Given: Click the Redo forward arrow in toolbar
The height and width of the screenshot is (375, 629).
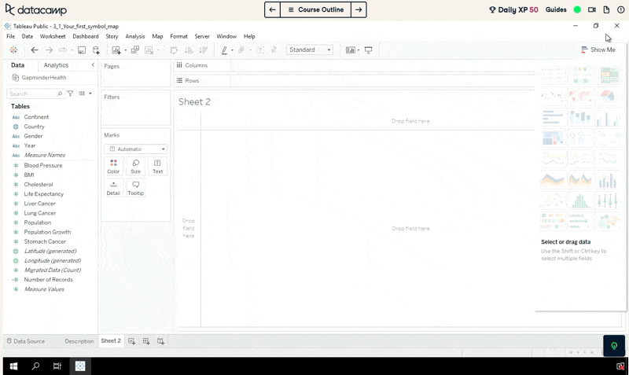Looking at the screenshot, I should coord(49,50).
